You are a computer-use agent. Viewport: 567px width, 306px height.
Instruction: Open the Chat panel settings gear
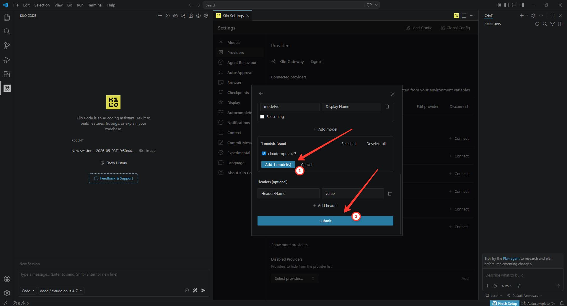pyautogui.click(x=533, y=16)
